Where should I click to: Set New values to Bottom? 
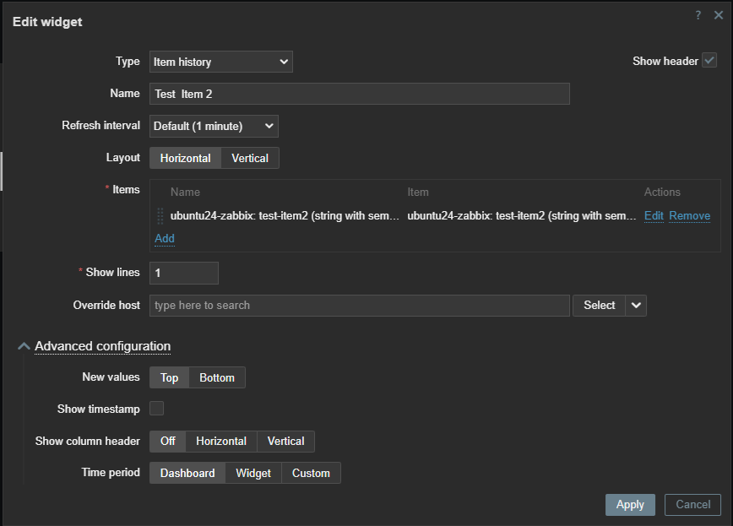click(217, 377)
